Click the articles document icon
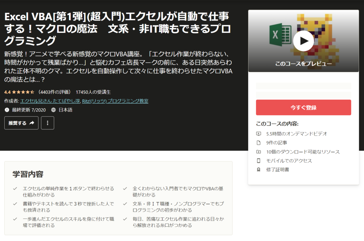The width and height of the screenshot is (364, 241). click(x=259, y=143)
